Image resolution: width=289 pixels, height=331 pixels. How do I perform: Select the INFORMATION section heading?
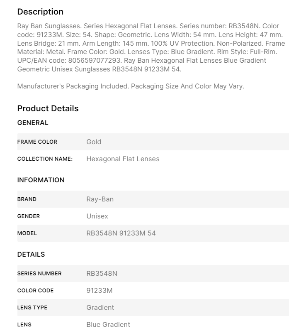click(x=41, y=180)
